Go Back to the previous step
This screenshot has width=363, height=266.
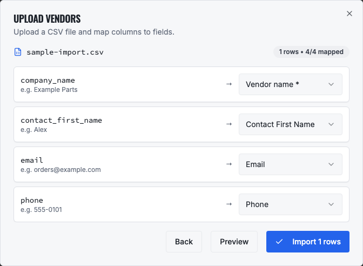pyautogui.click(x=184, y=242)
